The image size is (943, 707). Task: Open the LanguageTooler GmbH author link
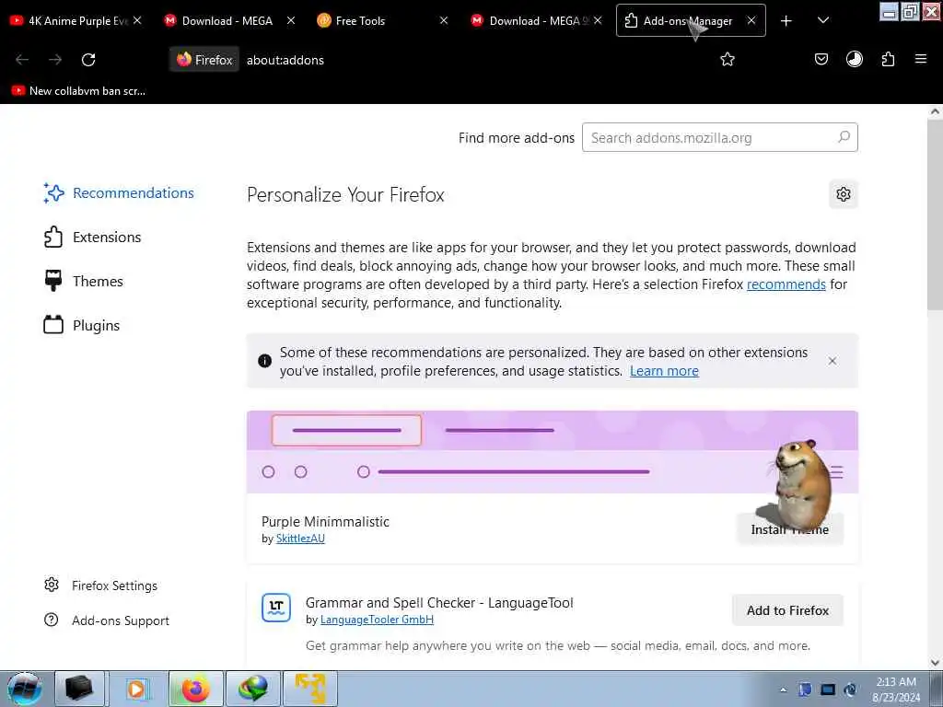pyautogui.click(x=377, y=620)
